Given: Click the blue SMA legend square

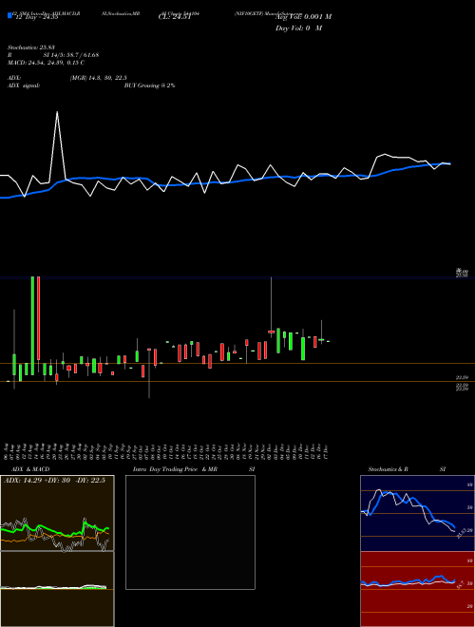Looking at the screenshot, I should point(10,15).
